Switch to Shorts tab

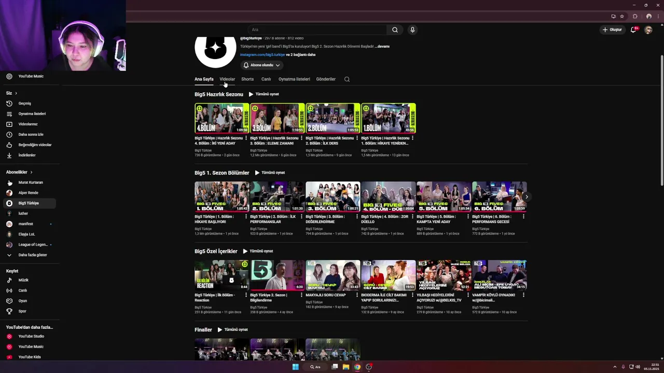247,79
